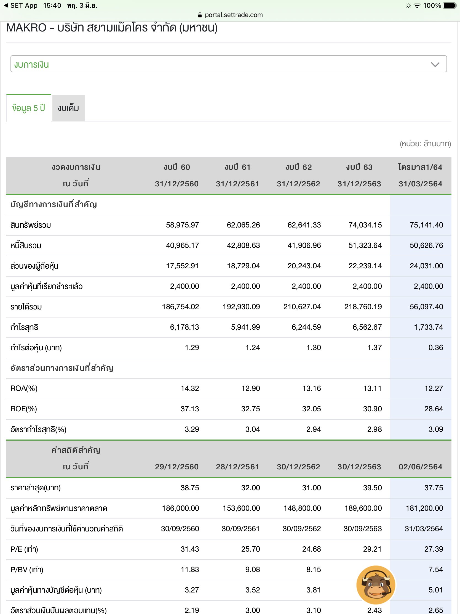
Task: Click ROA value 14.32
Action: pos(190,388)
